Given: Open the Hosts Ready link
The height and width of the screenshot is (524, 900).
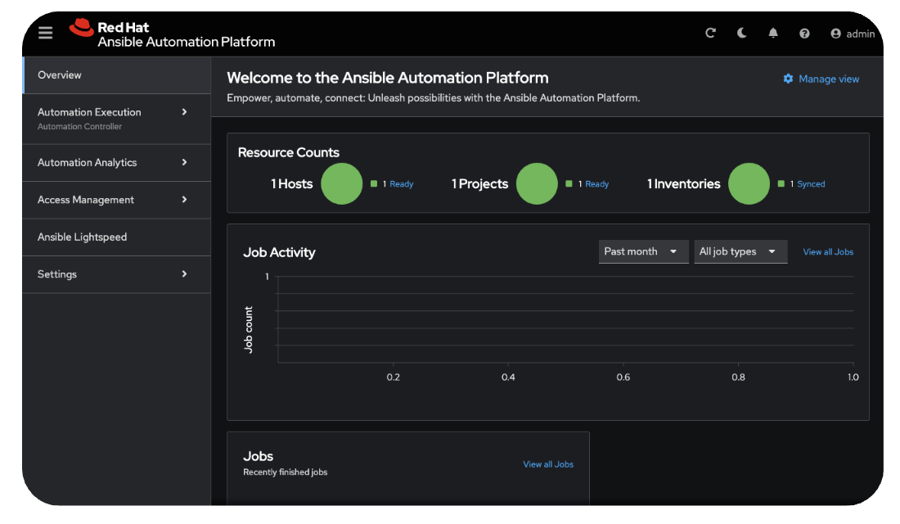Looking at the screenshot, I should 401,184.
